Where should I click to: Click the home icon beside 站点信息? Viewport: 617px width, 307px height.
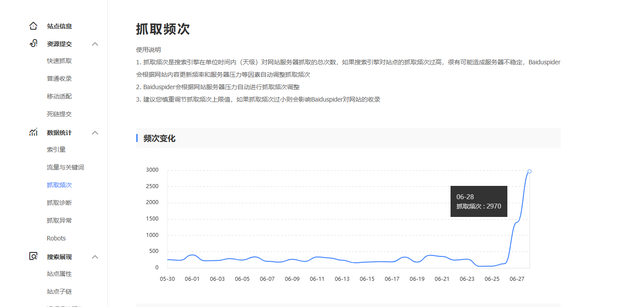[x=33, y=26]
